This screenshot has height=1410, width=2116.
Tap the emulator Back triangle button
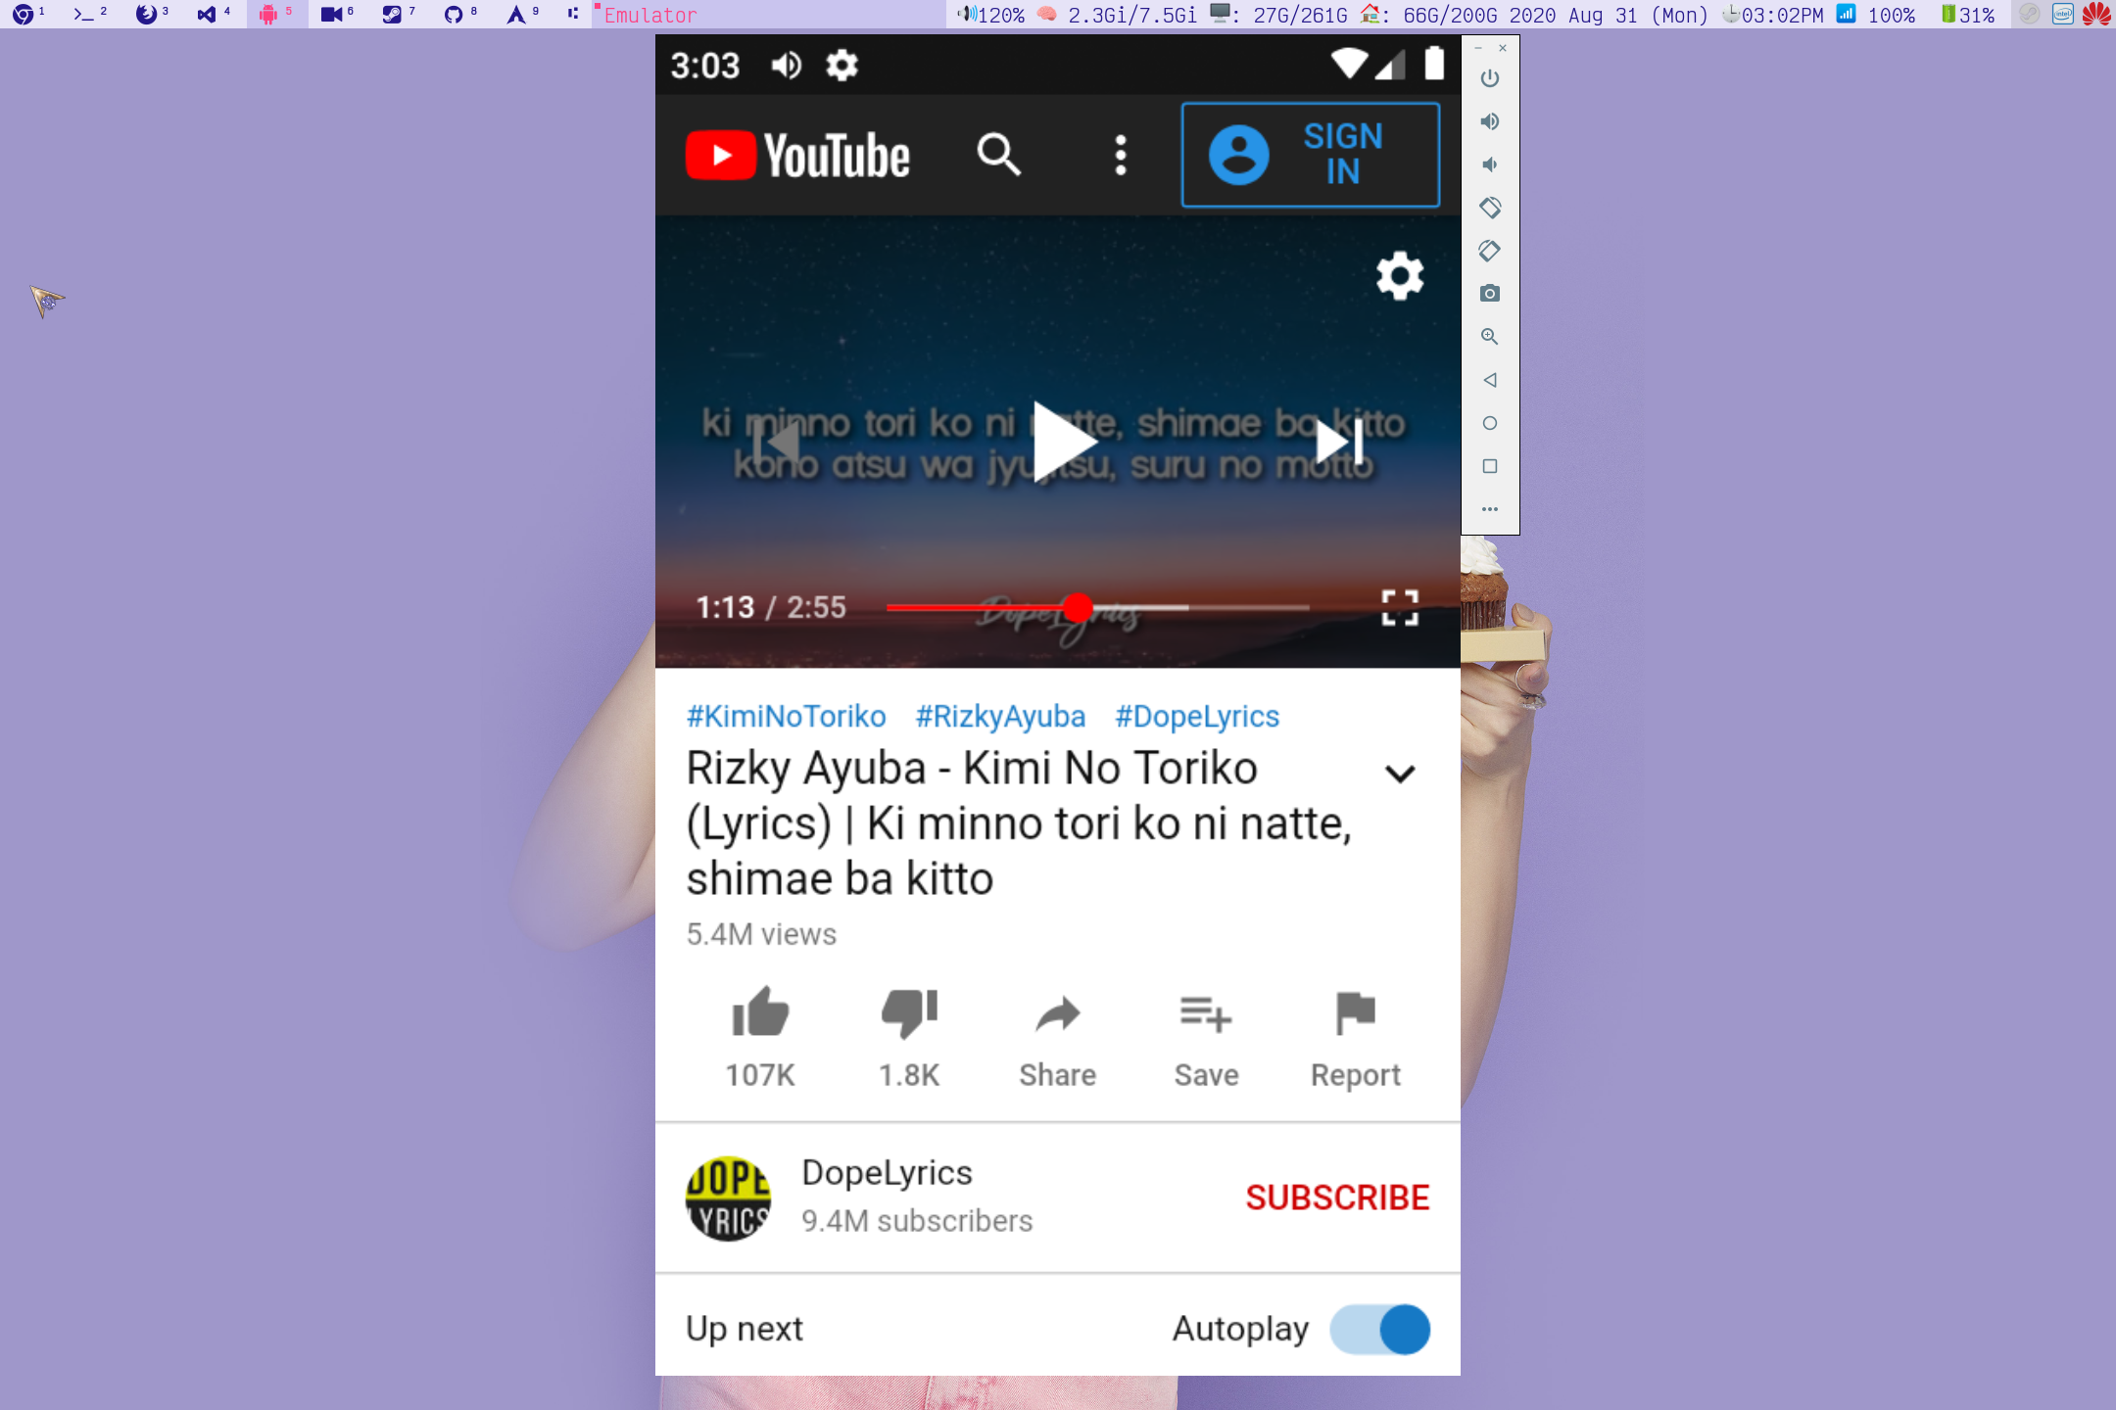(x=1490, y=380)
